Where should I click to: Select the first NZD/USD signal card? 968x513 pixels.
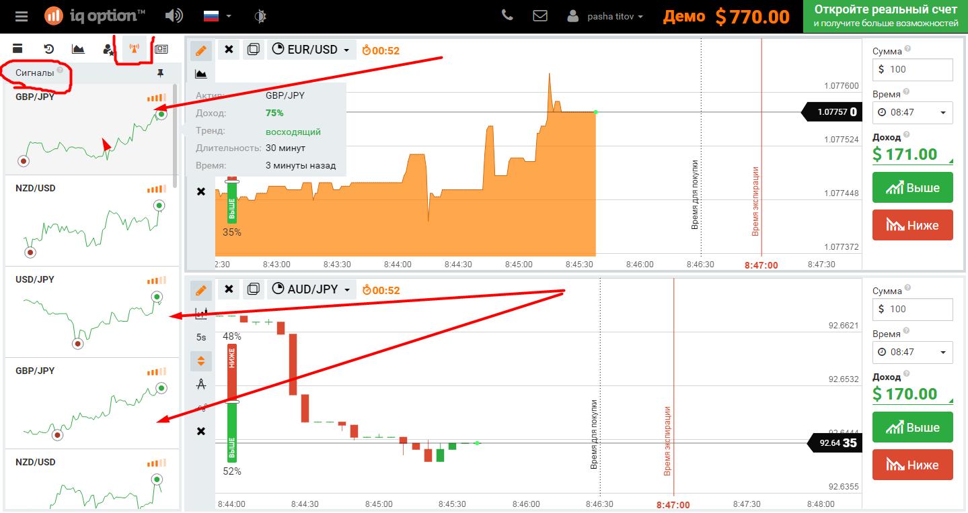[90, 221]
